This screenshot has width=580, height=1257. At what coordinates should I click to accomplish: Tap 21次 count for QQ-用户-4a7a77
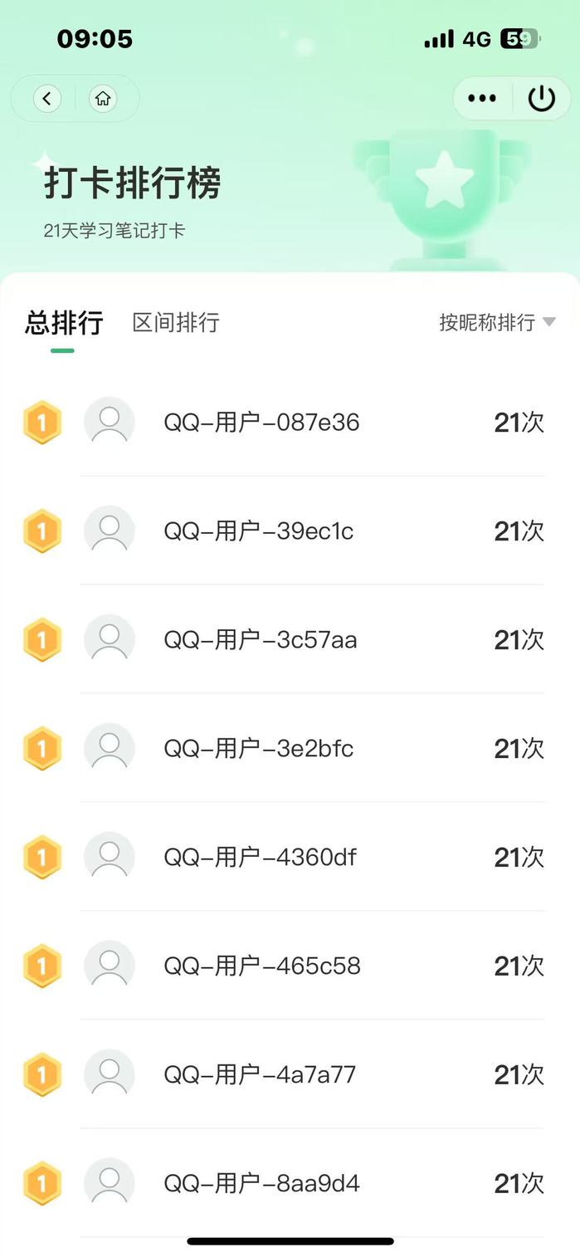[519, 1075]
